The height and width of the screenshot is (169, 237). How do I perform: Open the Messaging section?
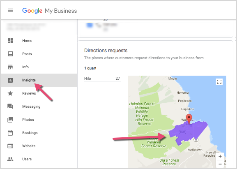(31, 106)
